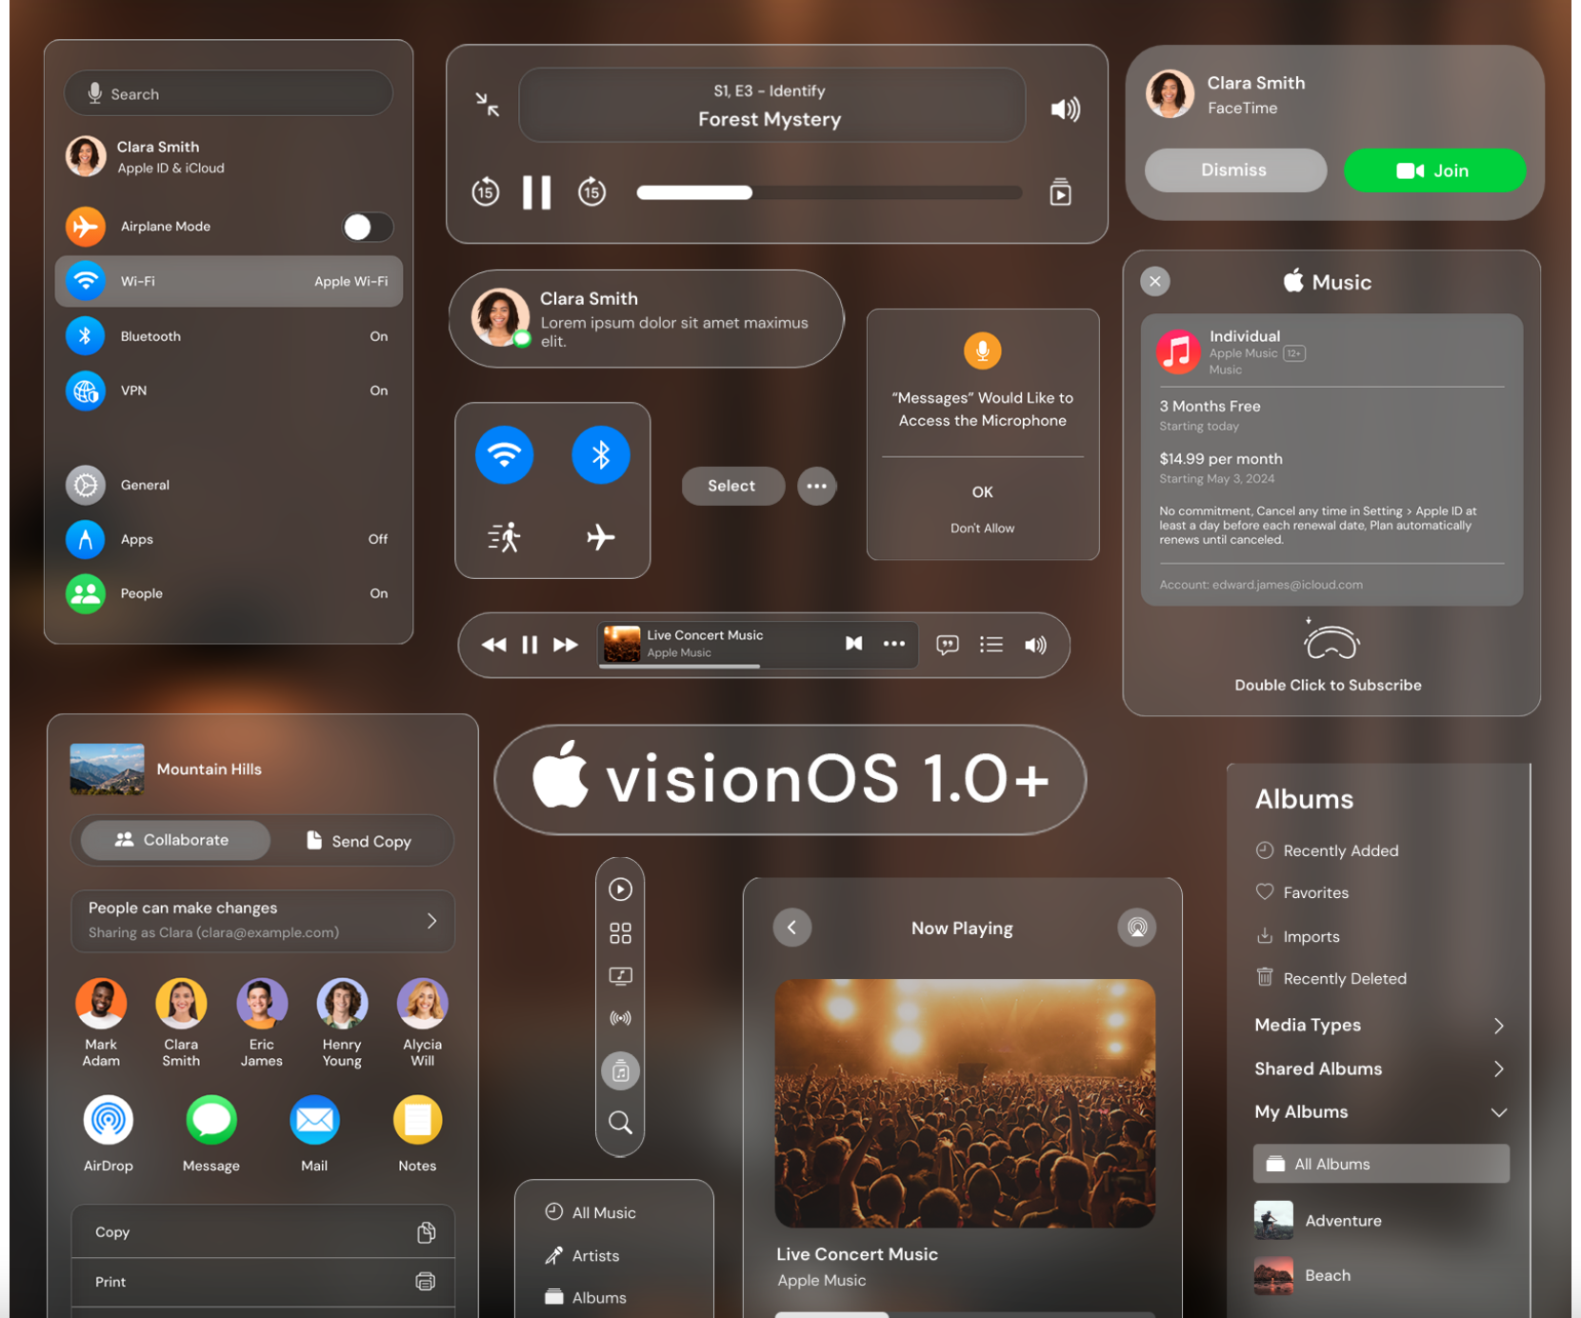Click the AirPlay icon in Now Playing
The width and height of the screenshot is (1581, 1318).
click(x=1135, y=927)
